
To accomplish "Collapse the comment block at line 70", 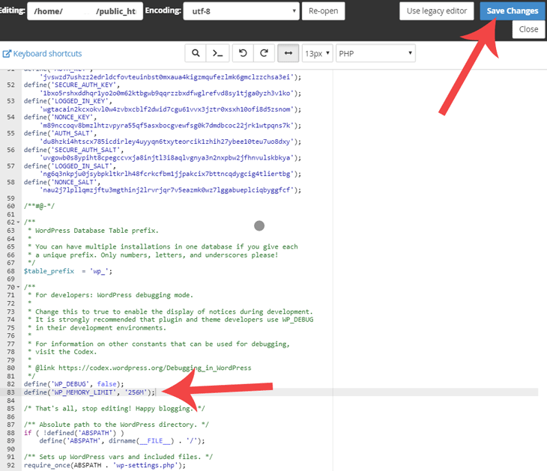I will point(18,288).
